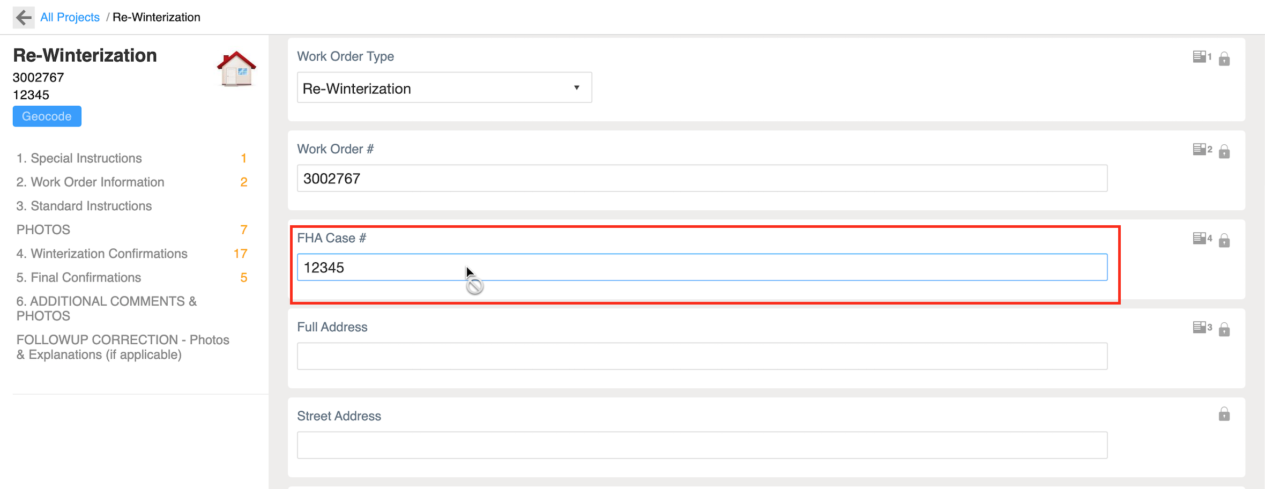Screen dimensions: 1265x489
Task: Click the form icon labeled 3 near Full Address
Action: coord(1200,327)
